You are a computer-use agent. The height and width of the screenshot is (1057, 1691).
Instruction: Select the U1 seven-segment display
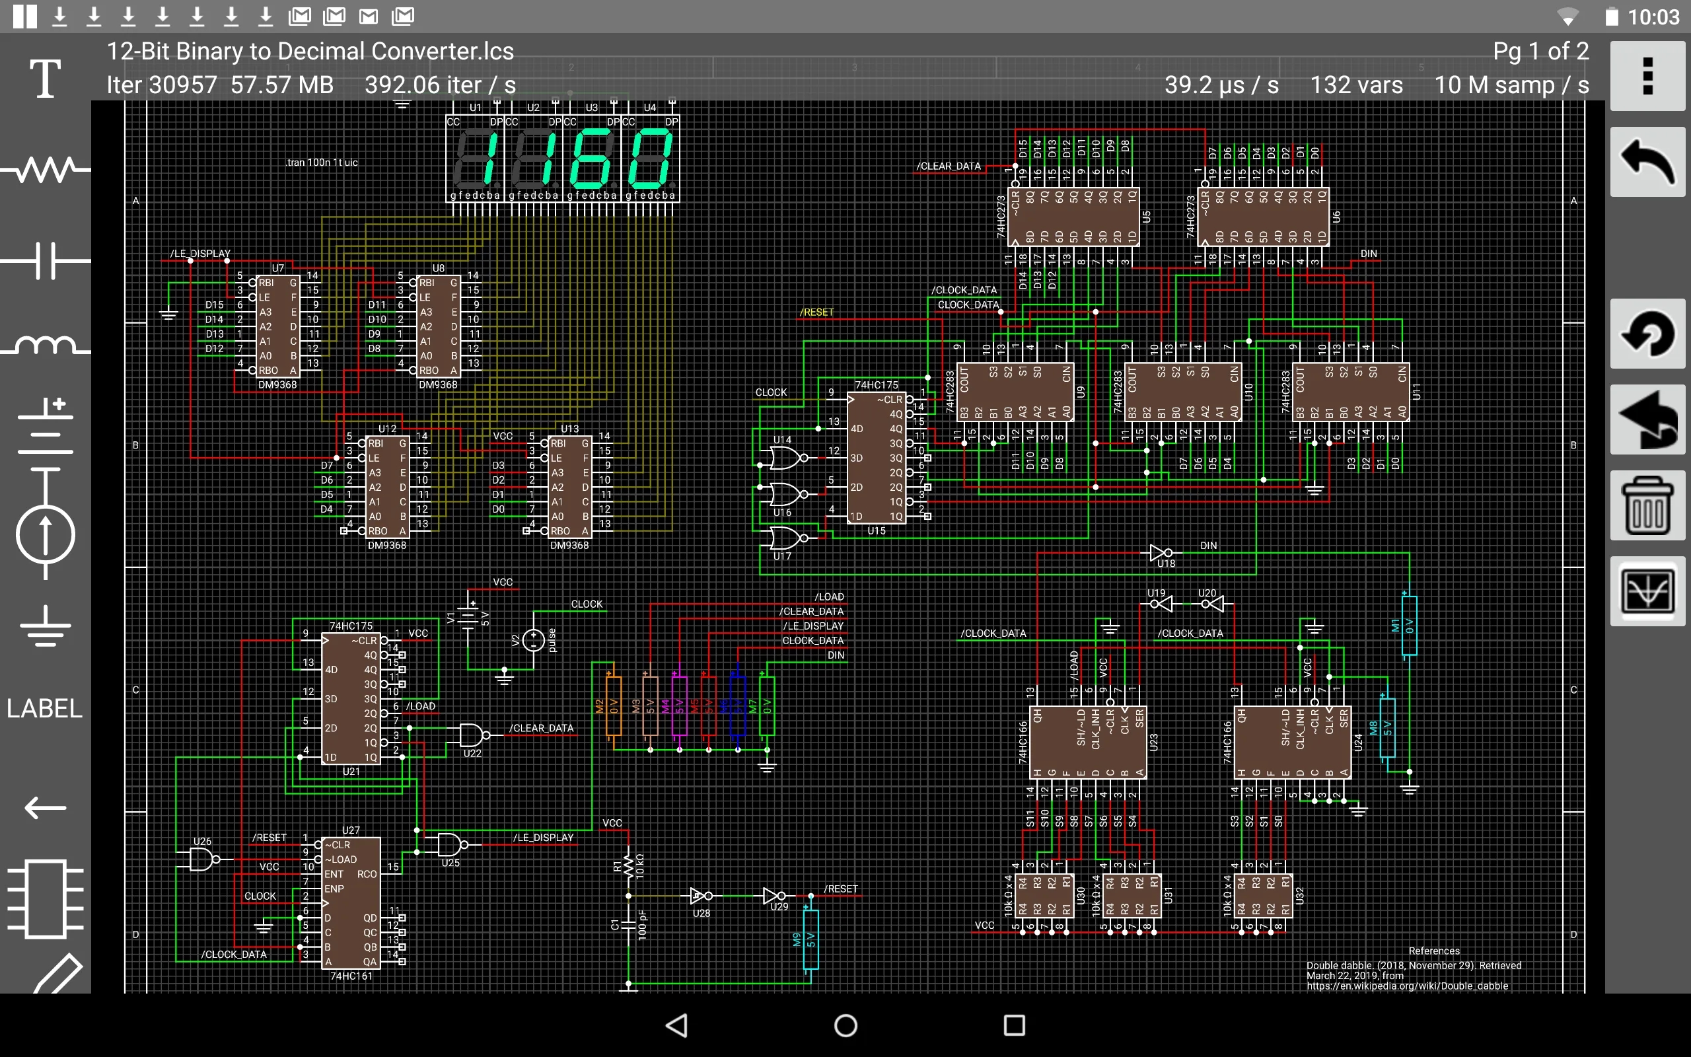pos(475,159)
